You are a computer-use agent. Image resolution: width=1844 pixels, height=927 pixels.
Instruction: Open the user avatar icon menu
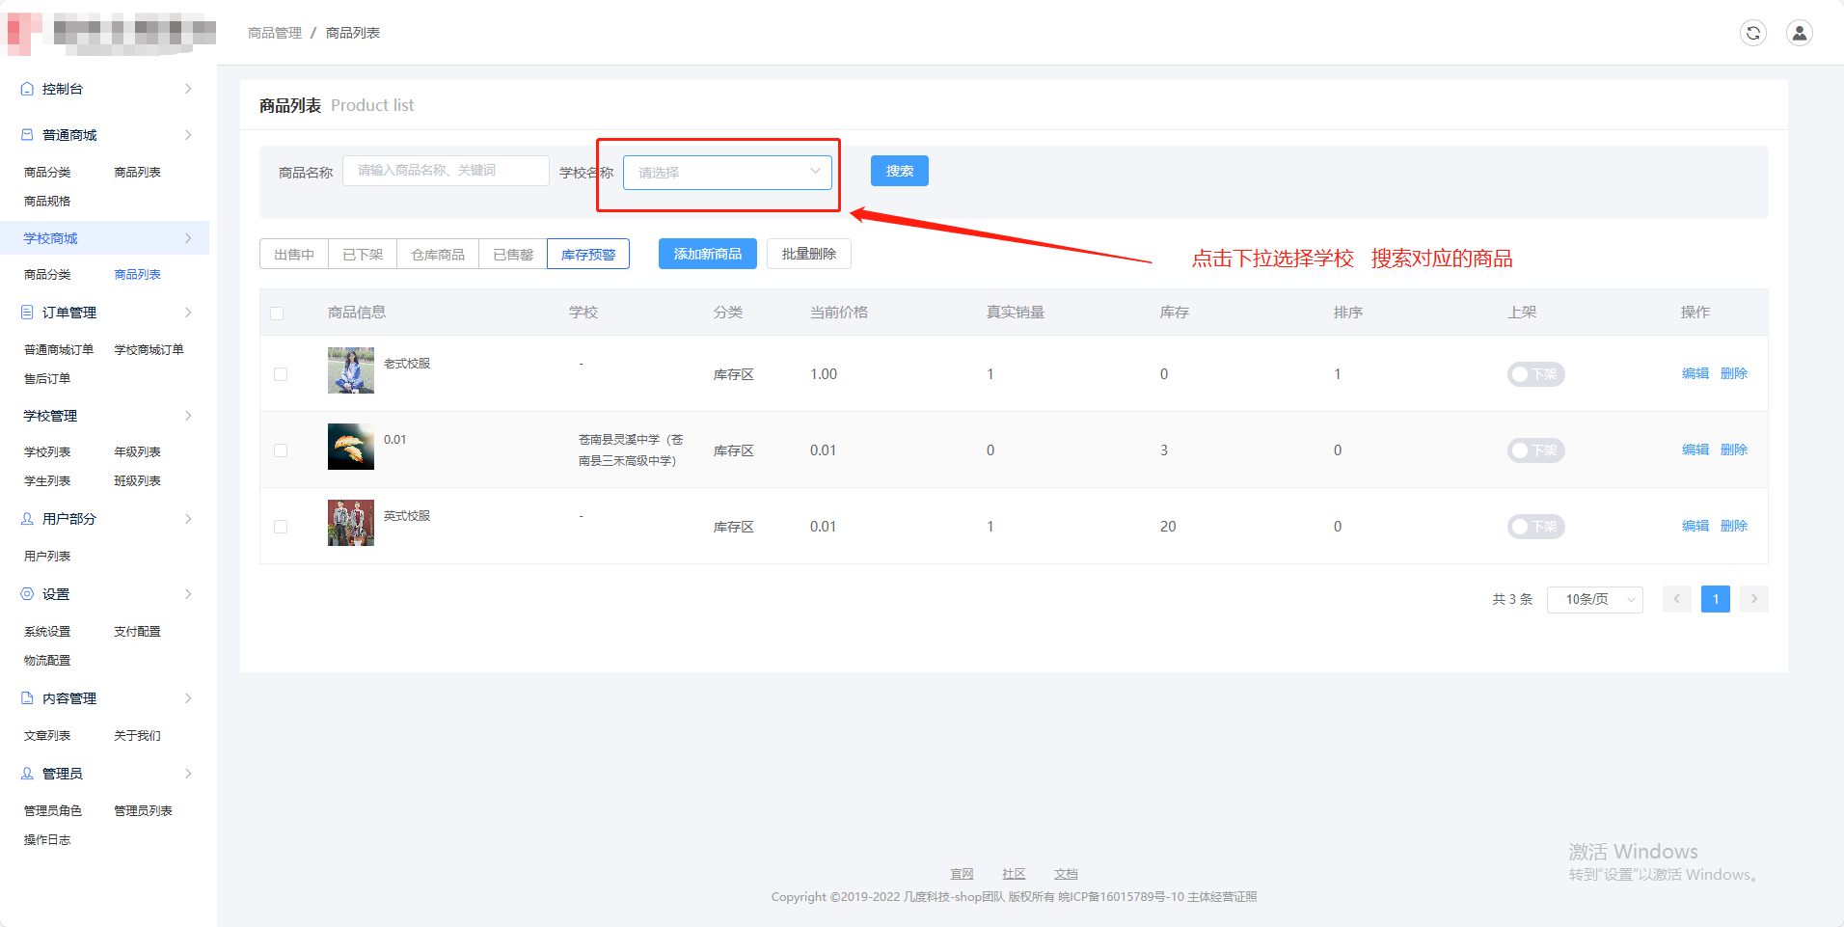1799,33
